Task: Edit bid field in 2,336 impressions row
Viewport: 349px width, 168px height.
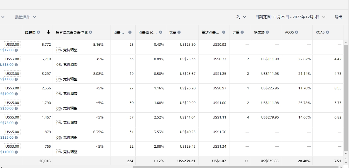Action: coord(12,88)
